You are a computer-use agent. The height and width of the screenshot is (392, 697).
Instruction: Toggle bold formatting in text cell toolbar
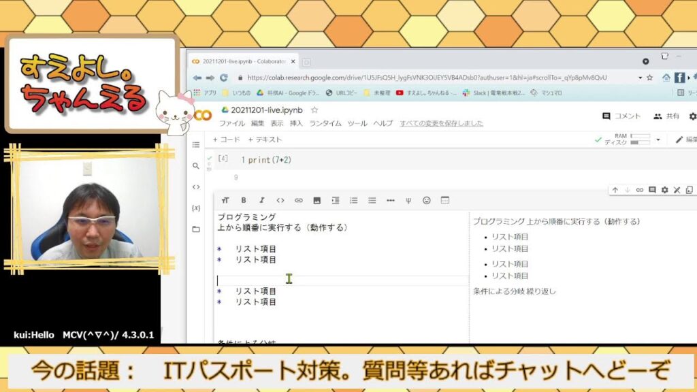(244, 201)
